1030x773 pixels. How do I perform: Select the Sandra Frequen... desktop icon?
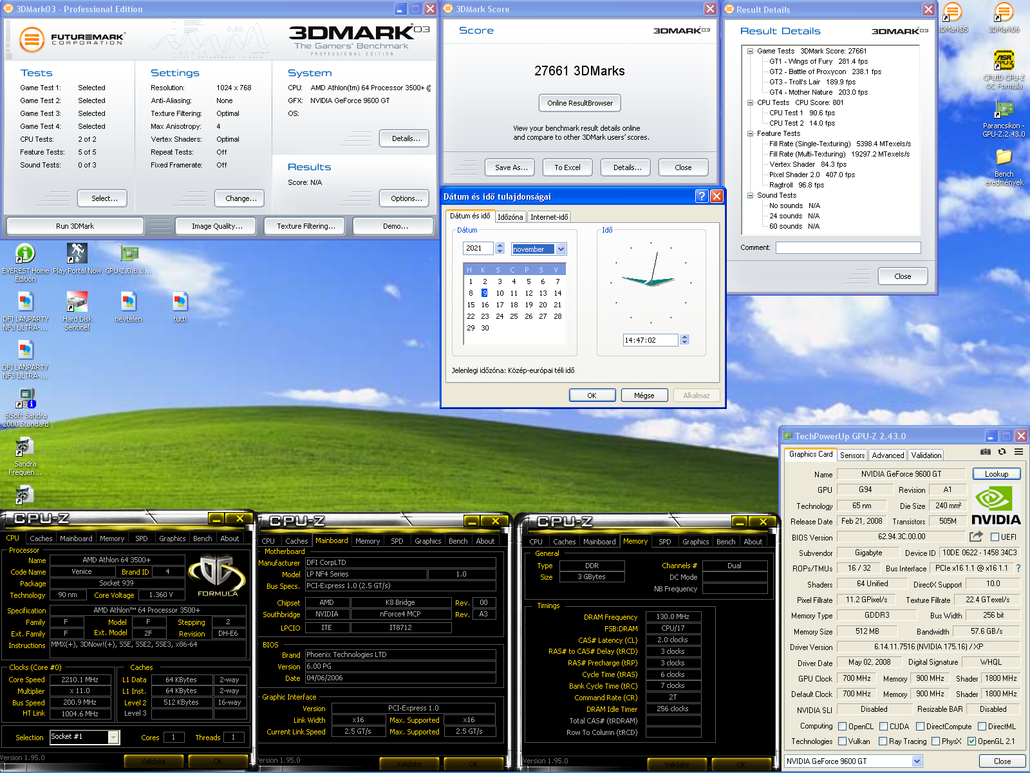tap(25, 456)
